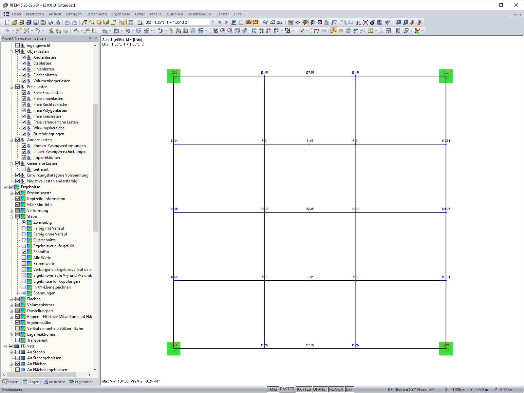Toggle the project navigator panel icon
The image size is (524, 393).
[x=123, y=22]
